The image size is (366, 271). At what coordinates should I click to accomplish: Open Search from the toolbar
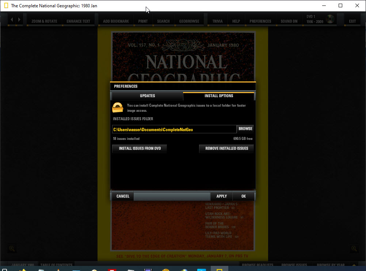click(163, 21)
